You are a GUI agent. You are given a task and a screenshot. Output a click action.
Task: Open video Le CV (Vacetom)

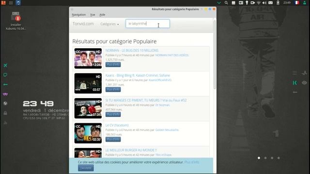(117, 125)
